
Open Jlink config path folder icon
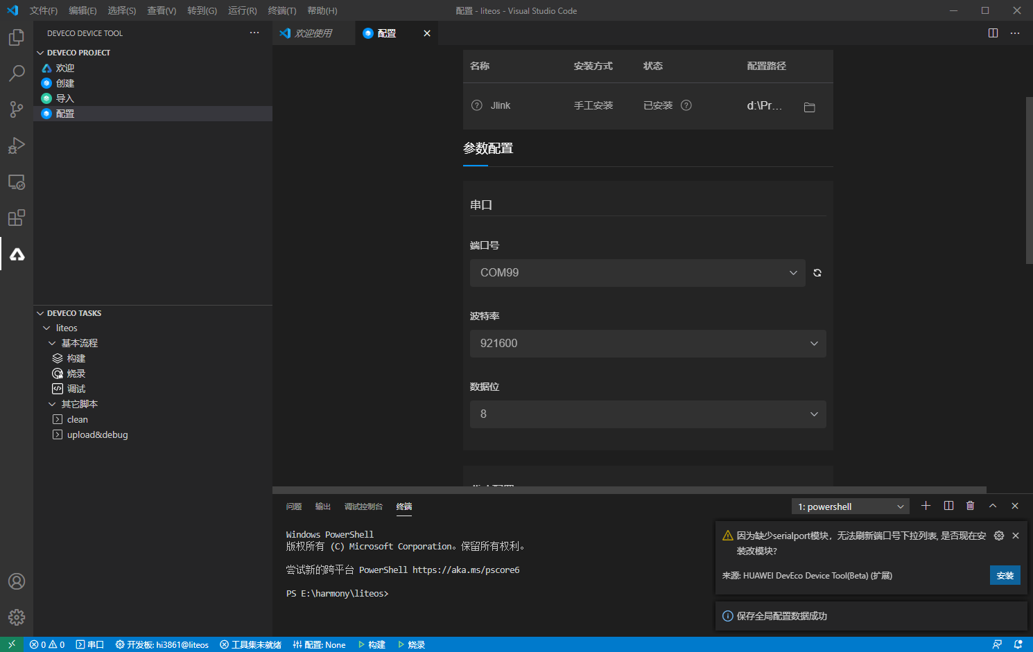coord(809,107)
